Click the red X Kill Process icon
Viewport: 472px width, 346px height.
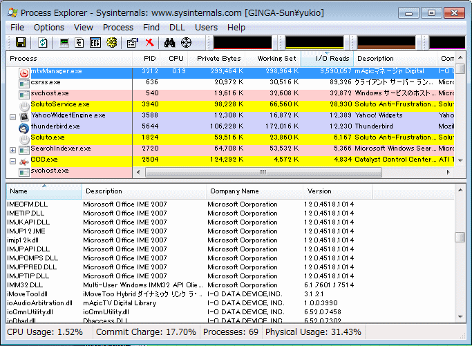click(149, 43)
